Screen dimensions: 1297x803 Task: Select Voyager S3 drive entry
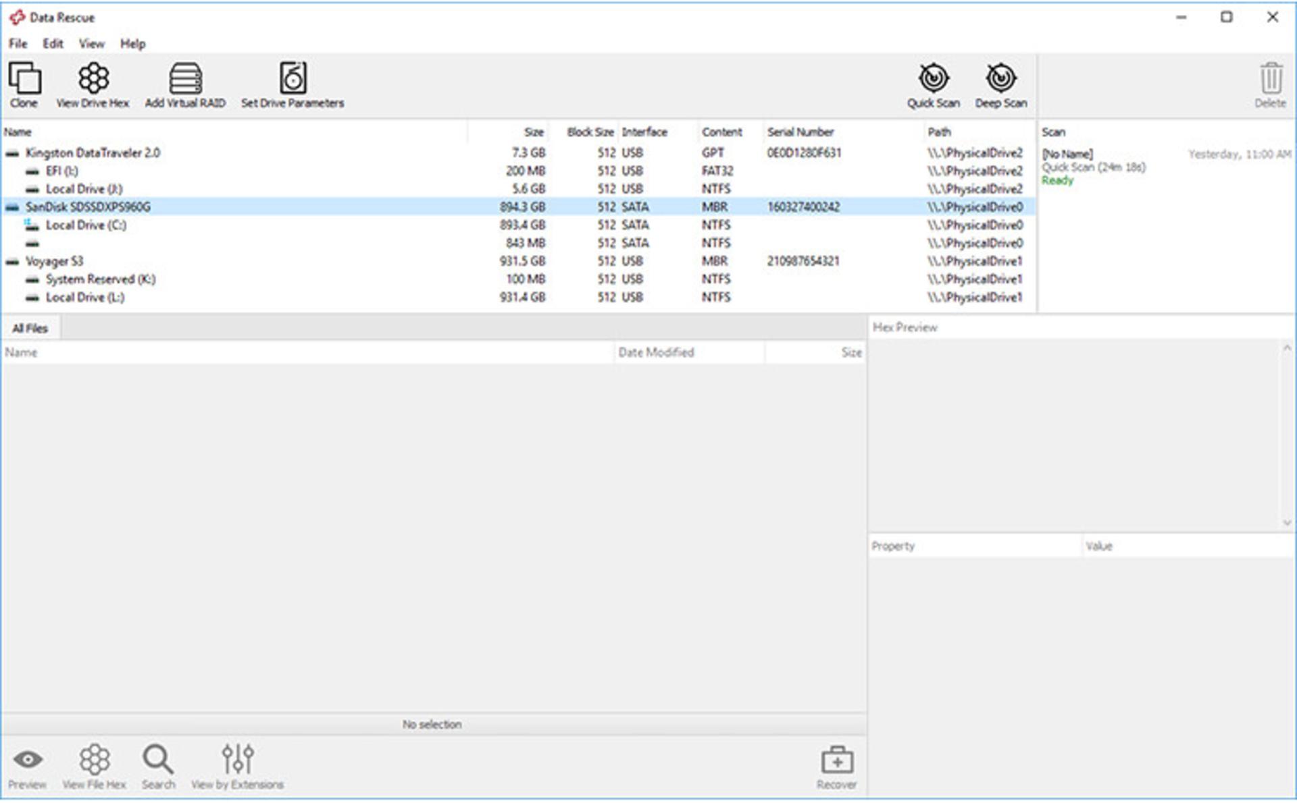pyautogui.click(x=54, y=261)
